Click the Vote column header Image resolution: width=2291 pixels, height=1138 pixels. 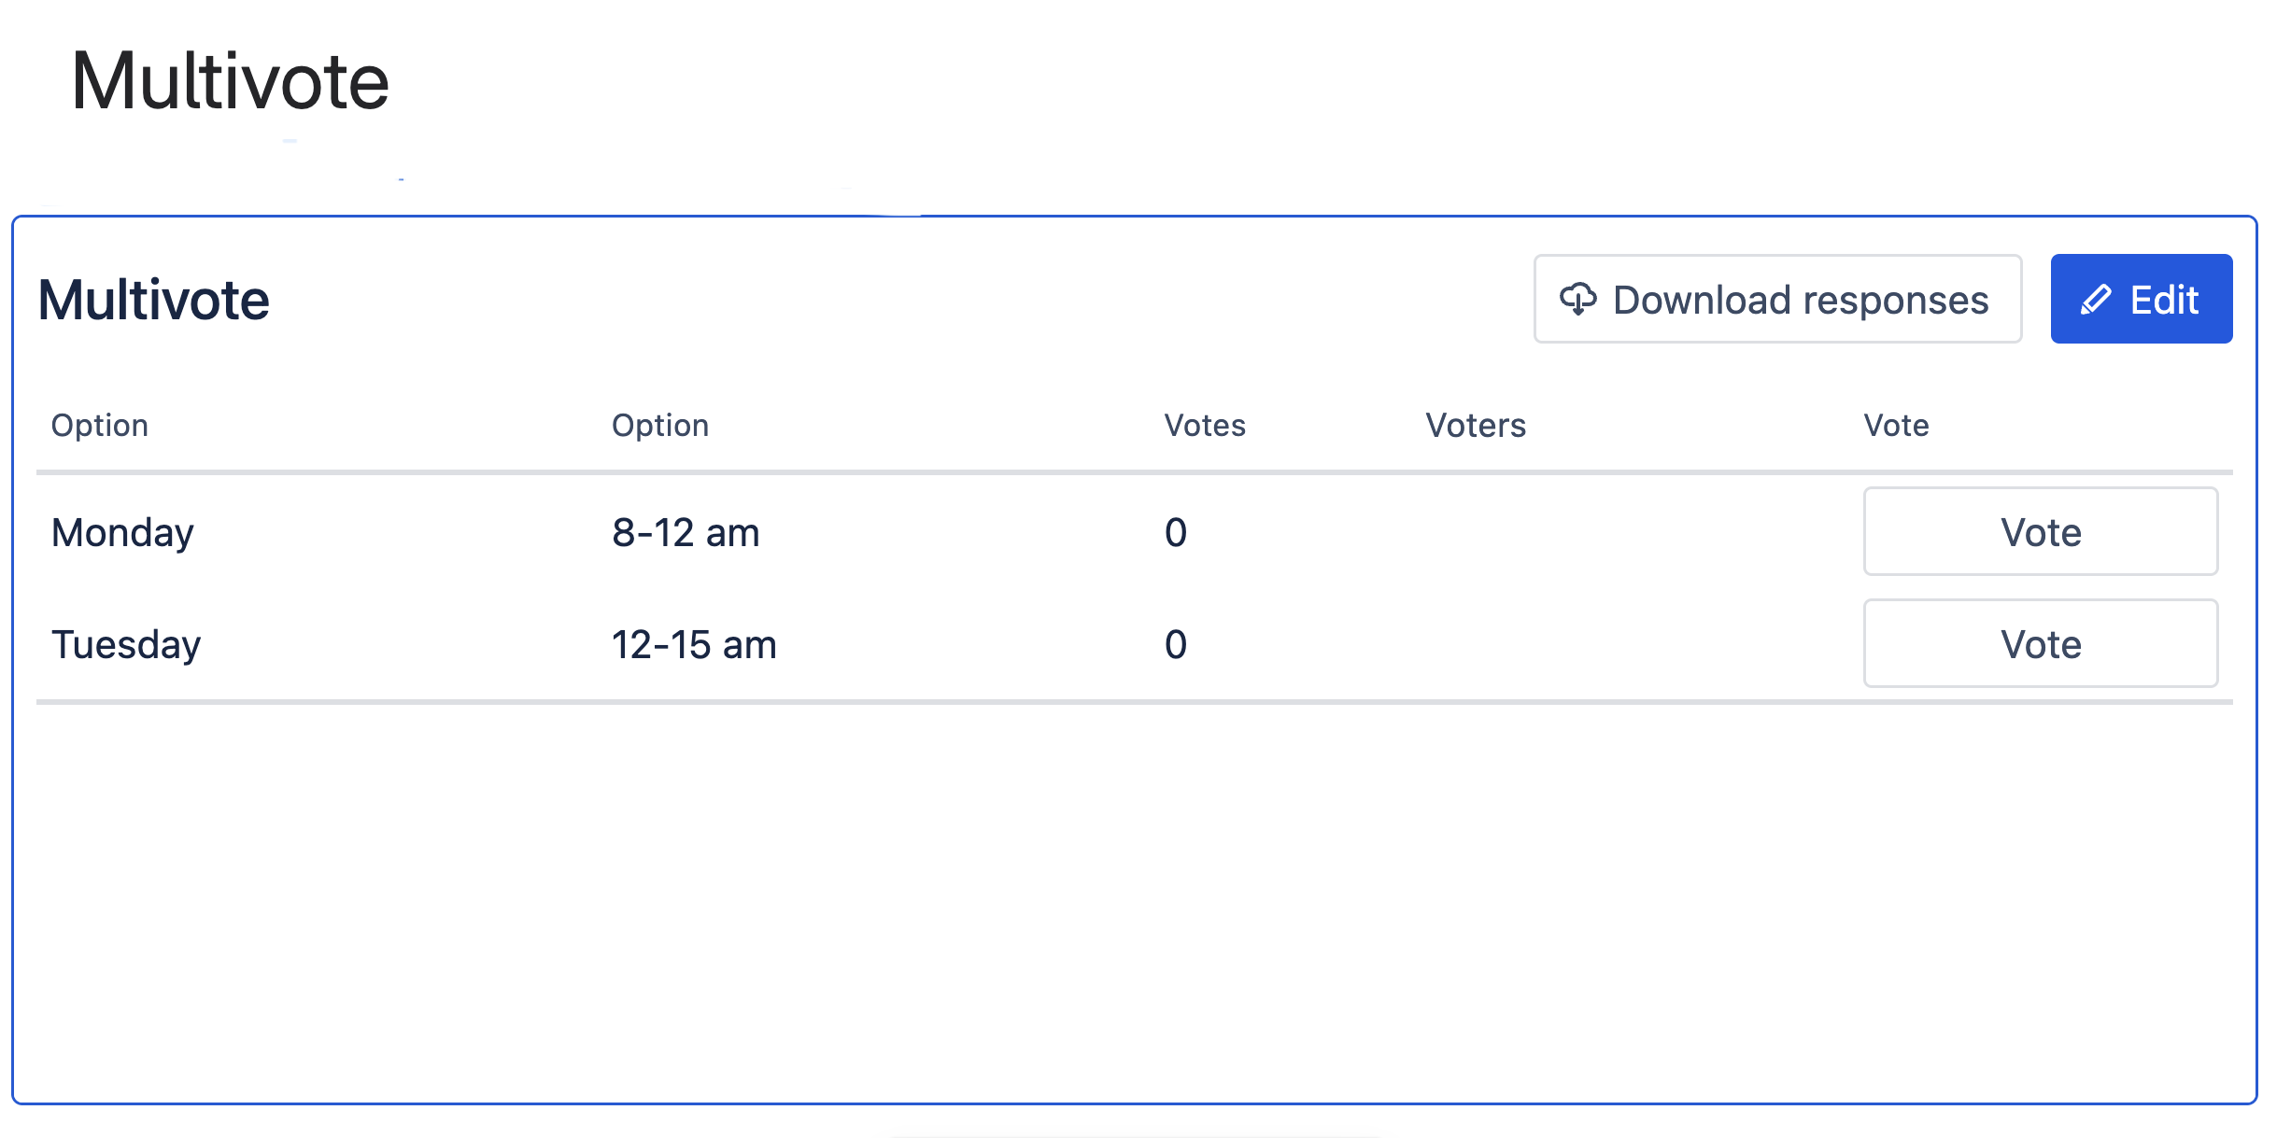click(1896, 426)
